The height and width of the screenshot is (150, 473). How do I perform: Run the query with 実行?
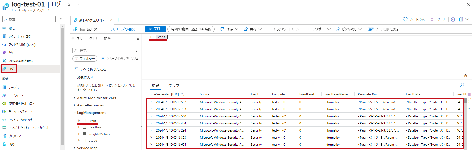[155, 29]
